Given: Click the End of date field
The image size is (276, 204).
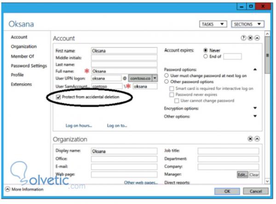Looking at the screenshot, I should coord(232,56).
